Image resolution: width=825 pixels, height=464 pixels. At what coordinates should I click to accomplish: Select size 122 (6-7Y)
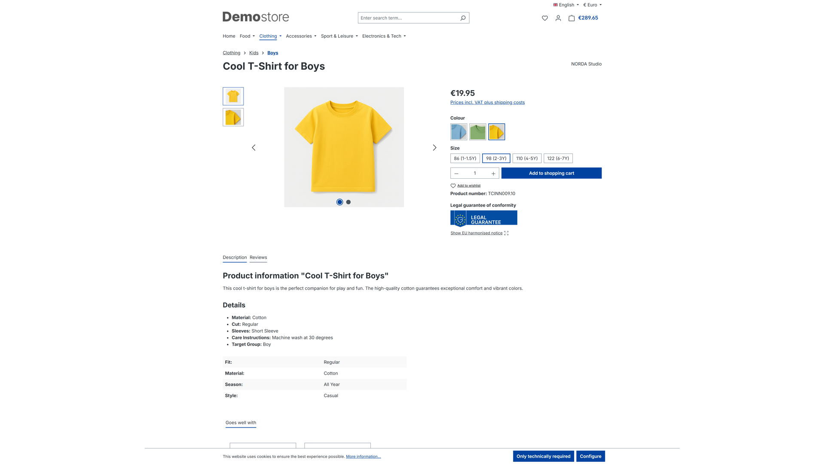(558, 158)
